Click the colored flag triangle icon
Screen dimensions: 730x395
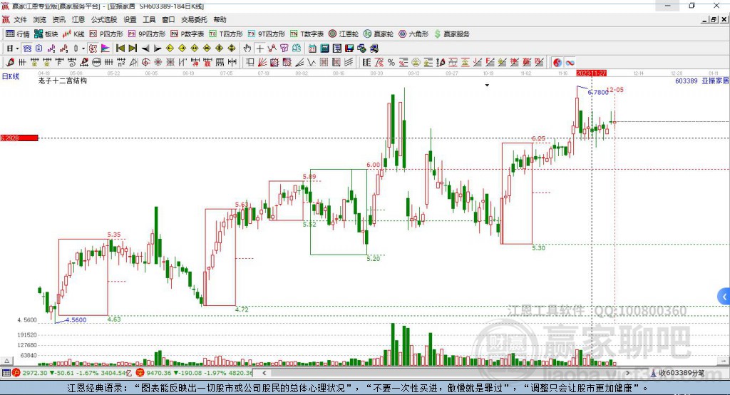tap(106, 48)
